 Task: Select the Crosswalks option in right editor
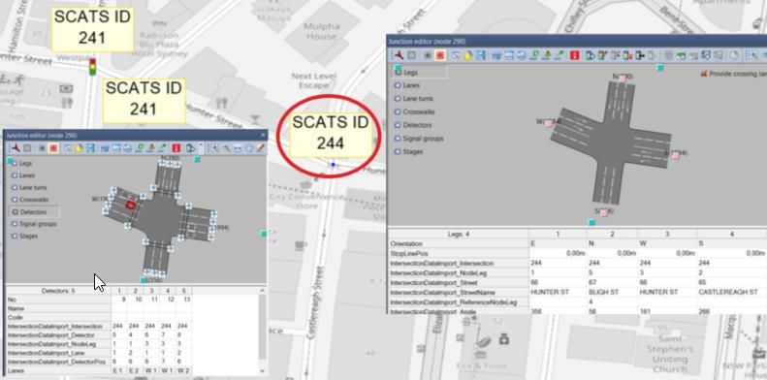pos(414,111)
